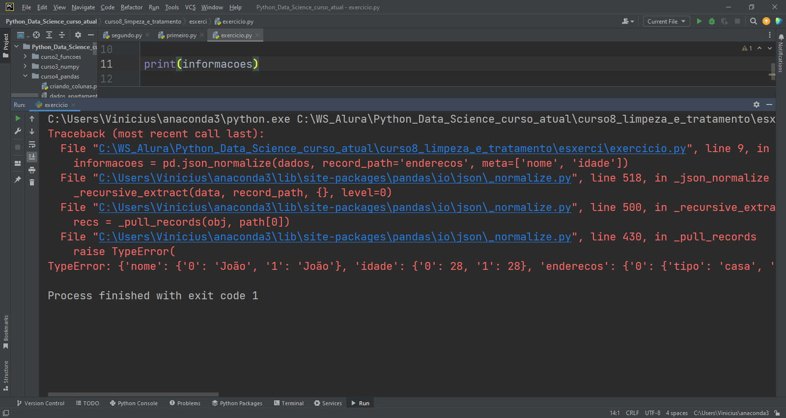Open the Problems tool window

185,403
